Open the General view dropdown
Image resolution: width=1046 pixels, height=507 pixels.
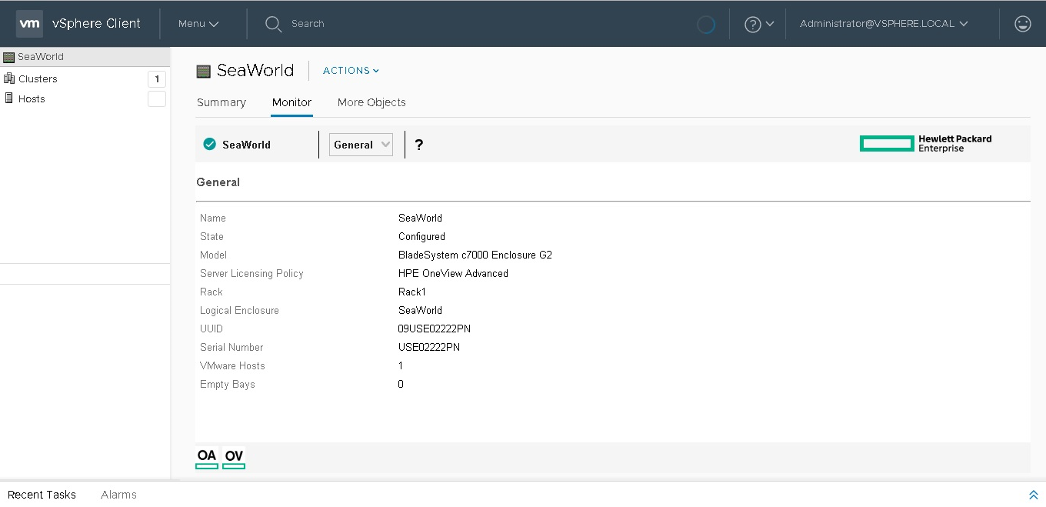(361, 145)
